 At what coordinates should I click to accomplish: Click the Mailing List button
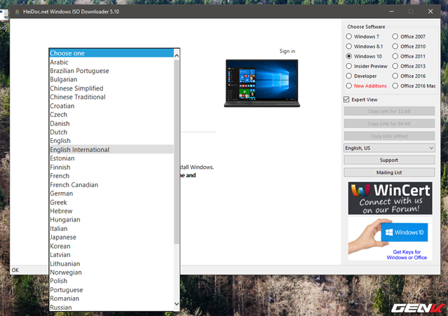coord(389,172)
